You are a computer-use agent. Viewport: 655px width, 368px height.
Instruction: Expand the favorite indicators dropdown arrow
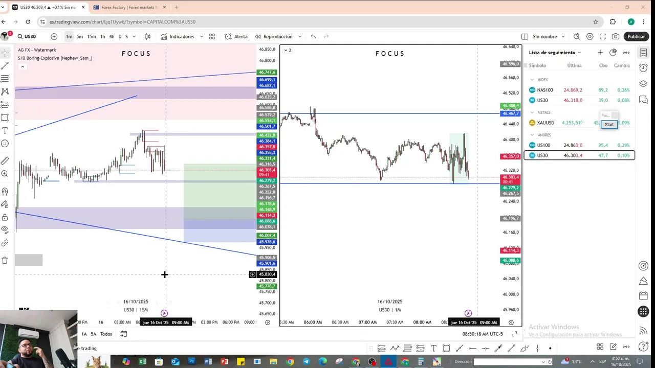pos(202,36)
